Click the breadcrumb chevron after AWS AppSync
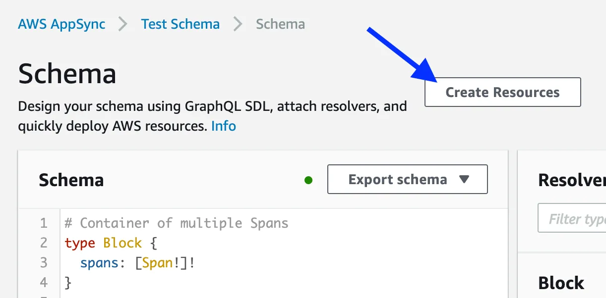This screenshot has height=298, width=606. point(121,23)
